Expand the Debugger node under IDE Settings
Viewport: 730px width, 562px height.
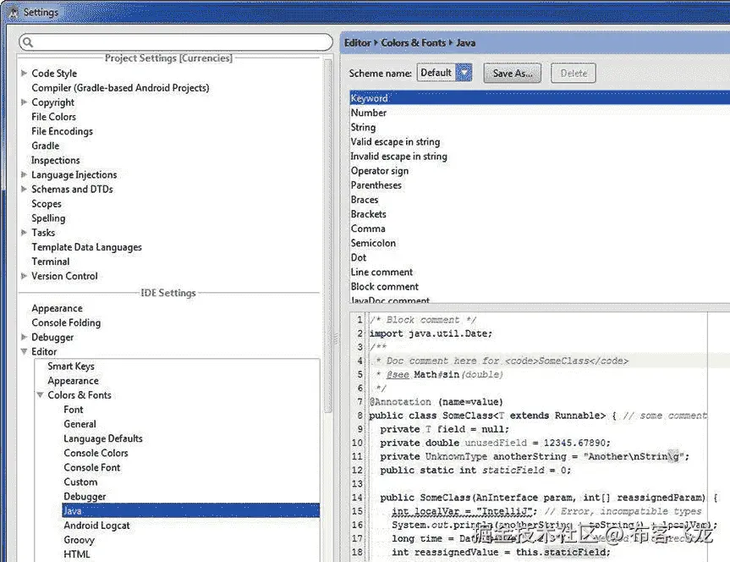tap(24, 337)
